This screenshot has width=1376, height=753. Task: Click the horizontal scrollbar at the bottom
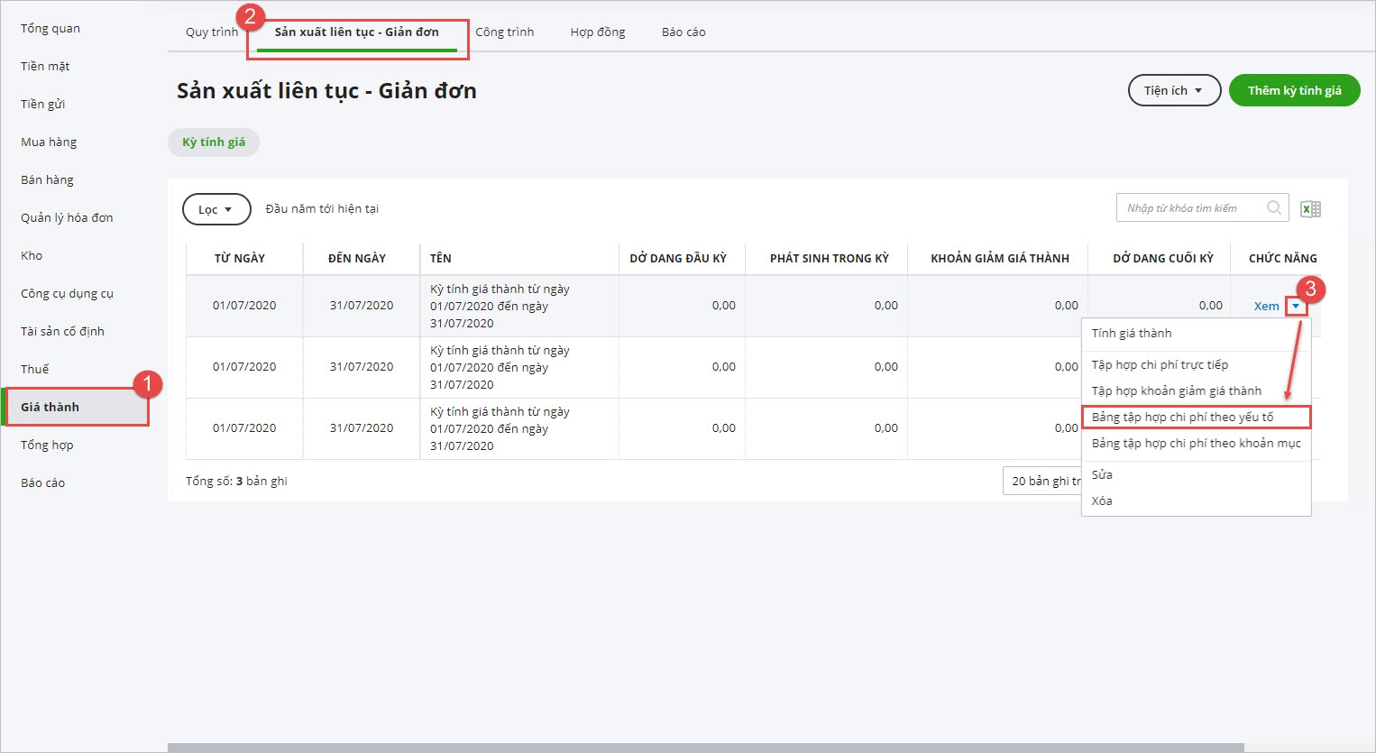[705, 748]
